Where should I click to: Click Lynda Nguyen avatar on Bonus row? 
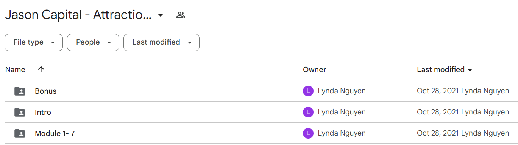308,91
